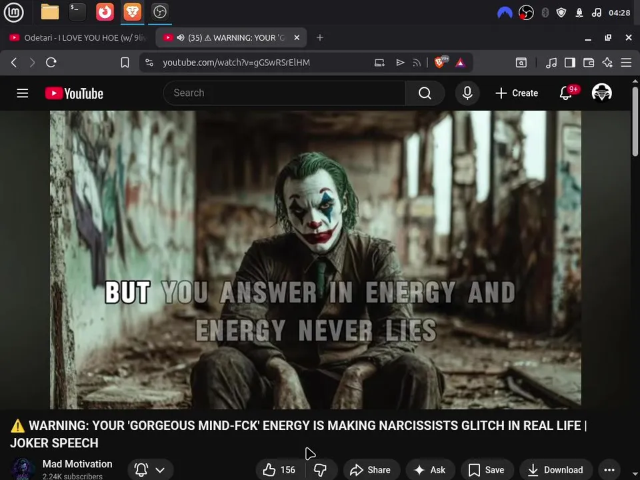Open the shield security tray icon
This screenshot has width=640, height=480.
pos(561,13)
